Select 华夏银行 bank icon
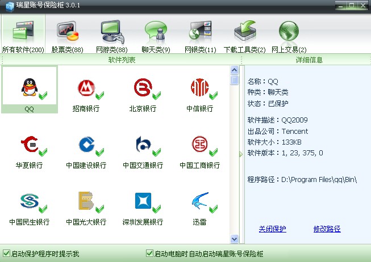371x262 pixels. 30,144
